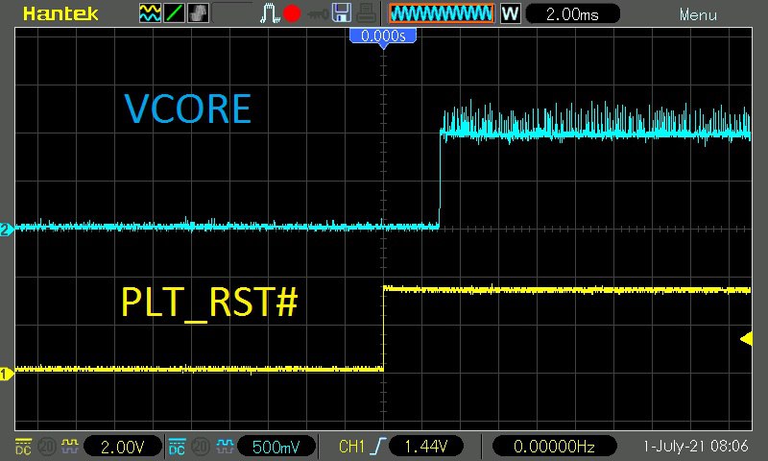768x461 pixels.
Task: Click the CH2 cyan square-wave probe icon
Action: click(x=225, y=446)
